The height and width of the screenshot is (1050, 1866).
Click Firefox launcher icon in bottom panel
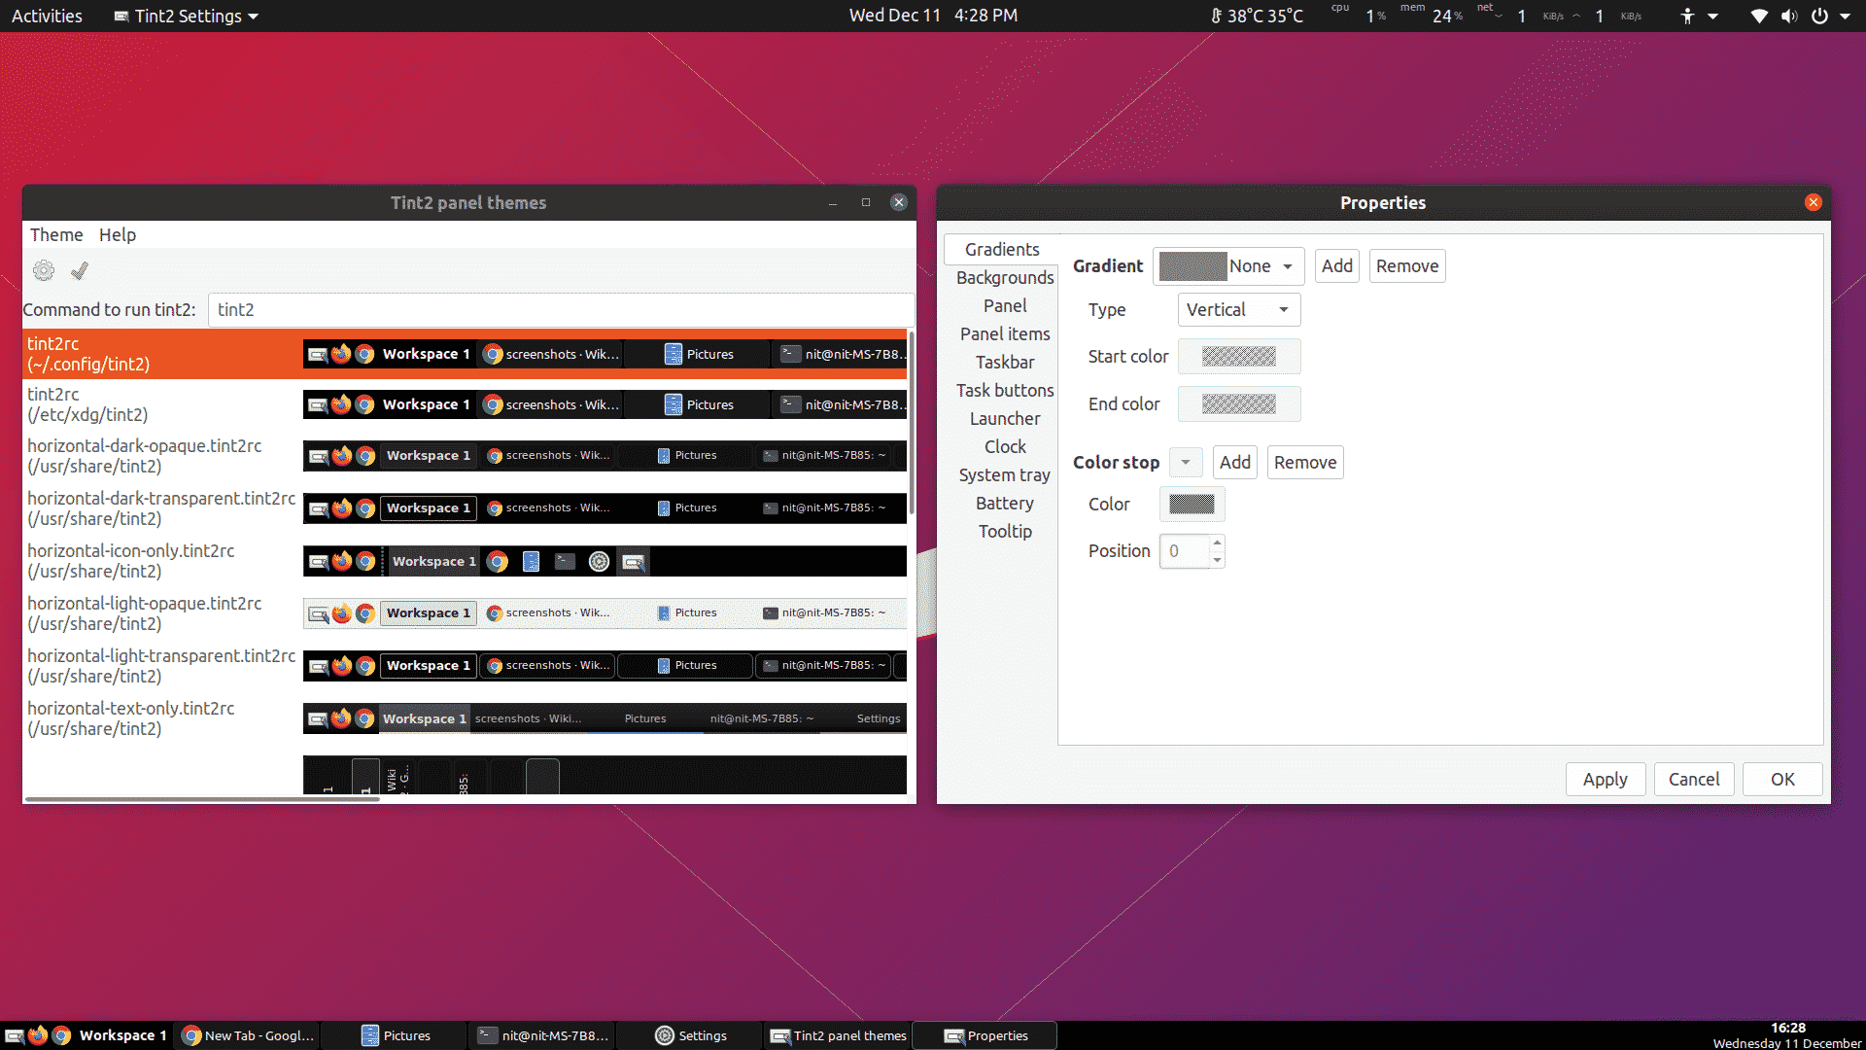(38, 1035)
